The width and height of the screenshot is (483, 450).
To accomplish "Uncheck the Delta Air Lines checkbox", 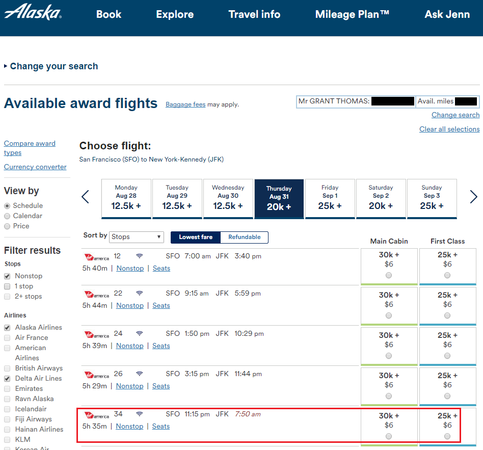I will pyautogui.click(x=7, y=379).
